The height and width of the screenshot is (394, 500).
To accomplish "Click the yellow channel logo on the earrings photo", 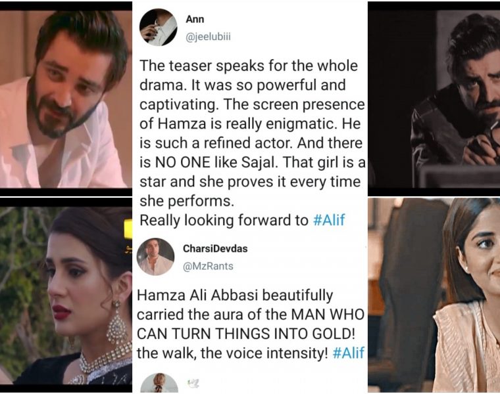I will (128, 229).
